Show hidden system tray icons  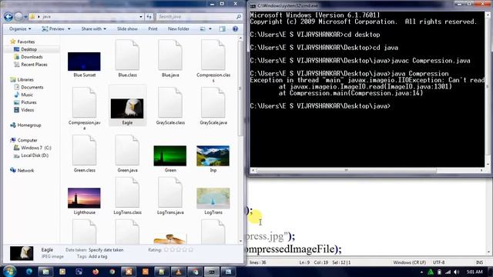[421, 272]
